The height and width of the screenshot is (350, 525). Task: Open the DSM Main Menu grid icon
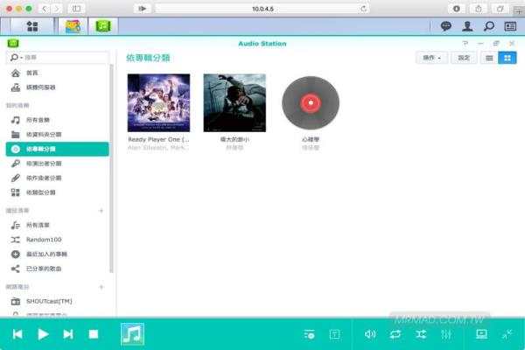click(32, 26)
